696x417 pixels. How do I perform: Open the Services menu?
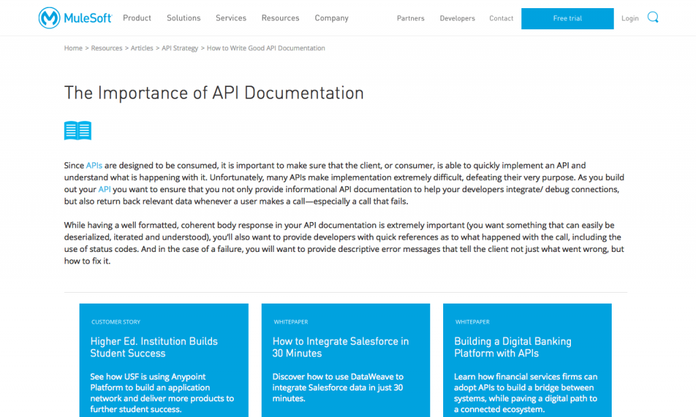pyautogui.click(x=230, y=18)
